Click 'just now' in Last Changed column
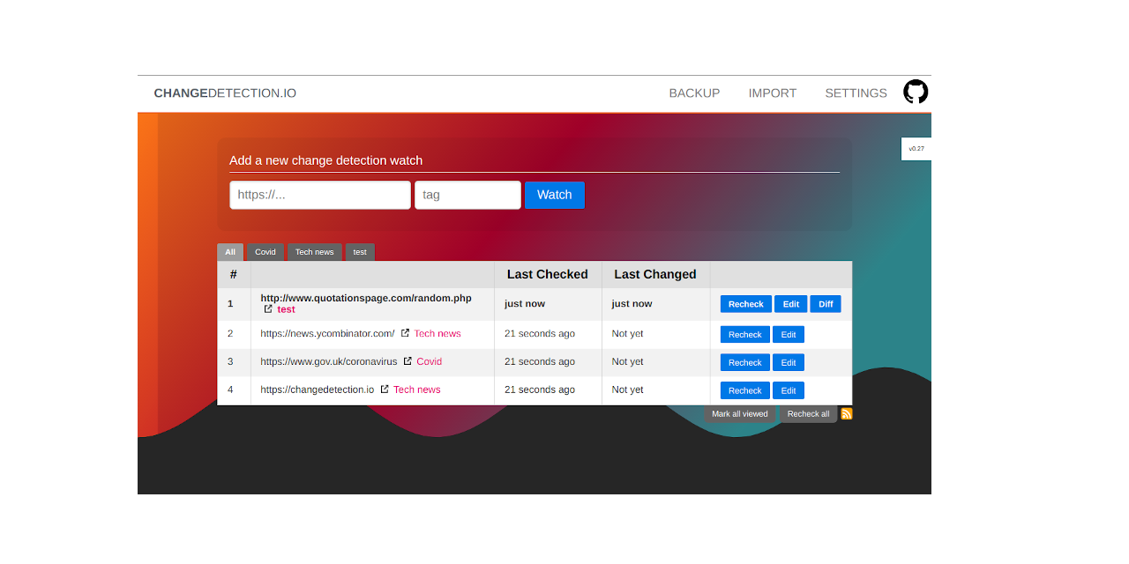 (632, 303)
